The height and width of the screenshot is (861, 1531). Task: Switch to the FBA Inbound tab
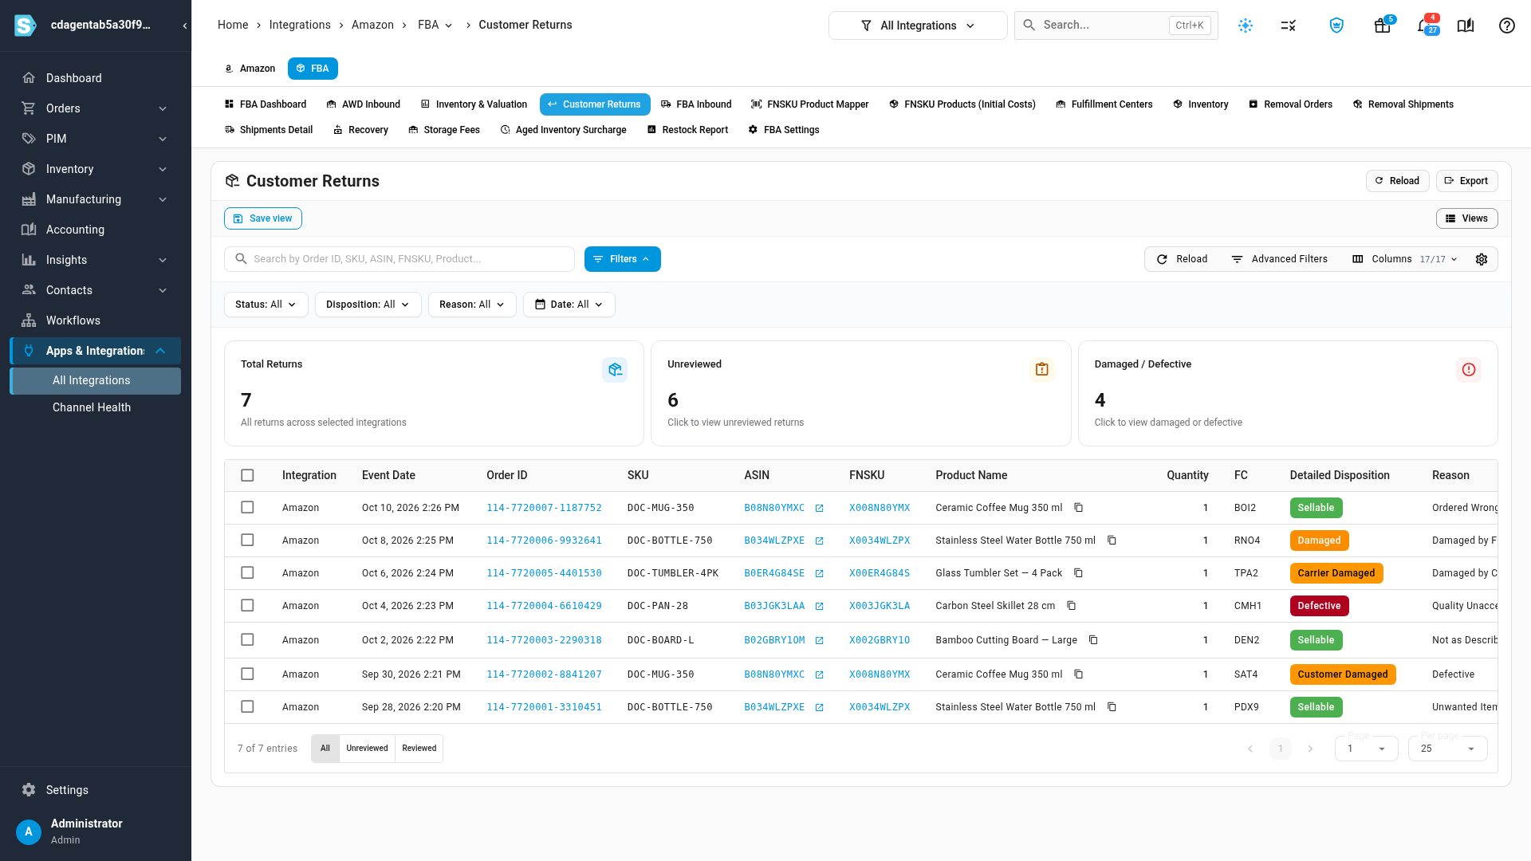pyautogui.click(x=696, y=104)
